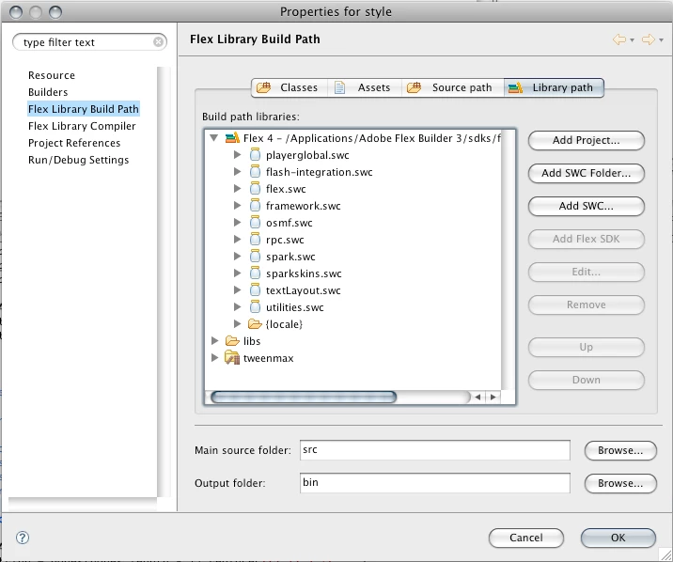This screenshot has height=562, width=673.
Task: Open the Resource properties page
Action: pyautogui.click(x=52, y=75)
